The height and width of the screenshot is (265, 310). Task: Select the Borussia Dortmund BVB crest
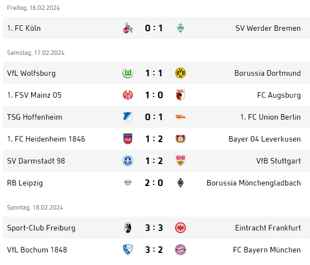click(181, 73)
